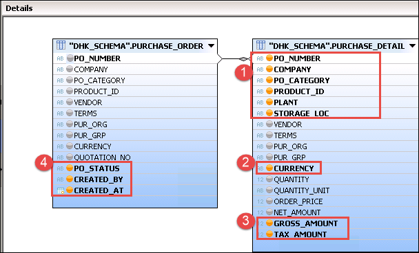Open the PURCHASE_ORDER table dropdown arrow

[211, 46]
